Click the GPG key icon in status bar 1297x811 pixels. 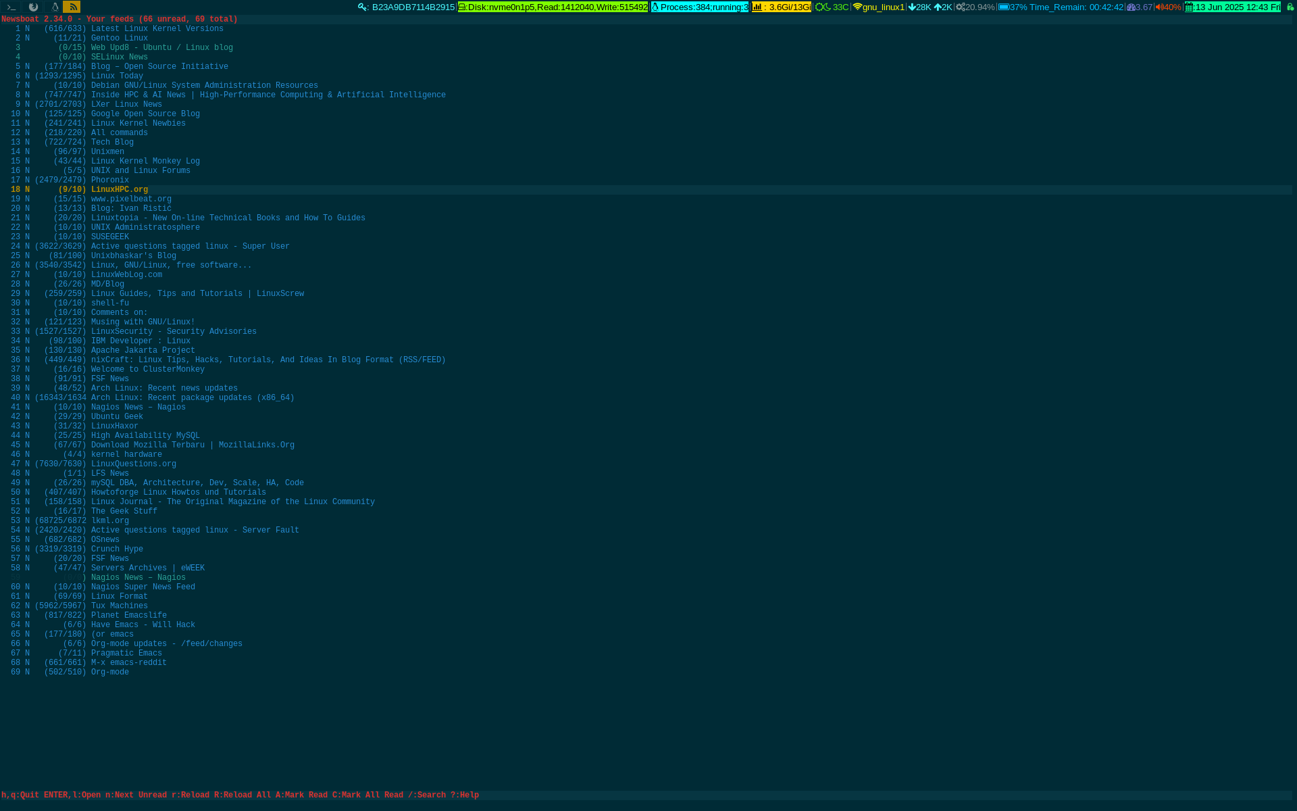pyautogui.click(x=362, y=7)
